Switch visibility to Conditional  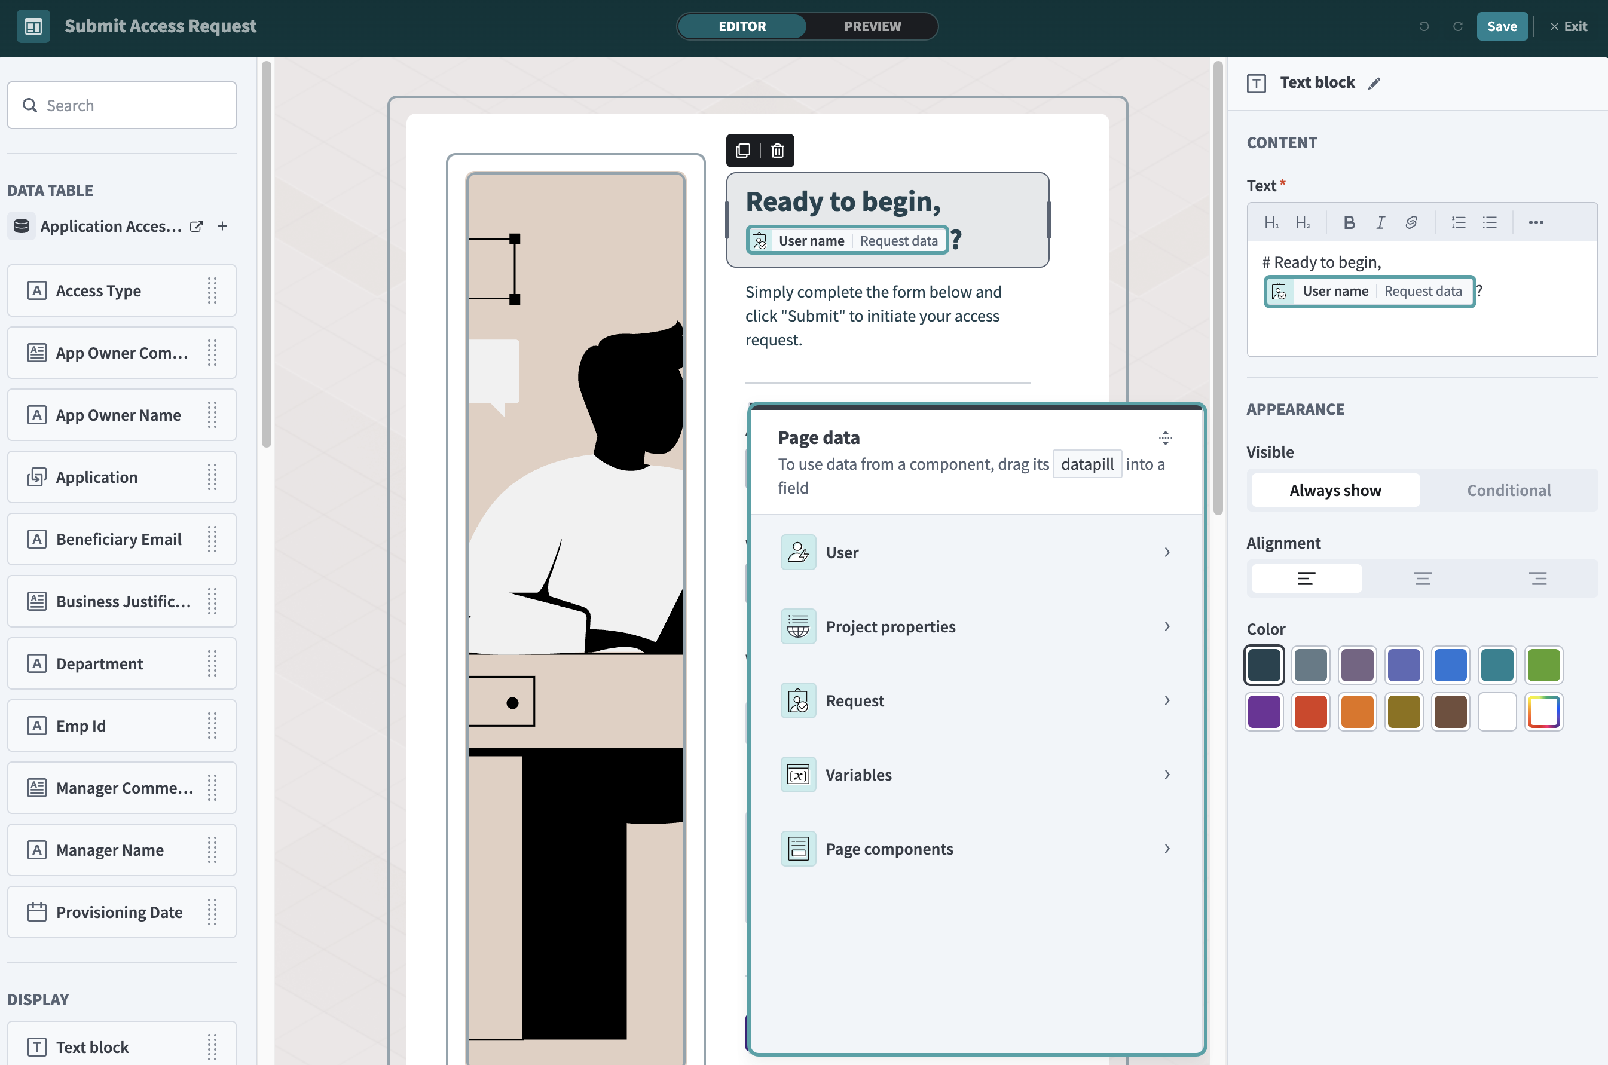tap(1508, 491)
